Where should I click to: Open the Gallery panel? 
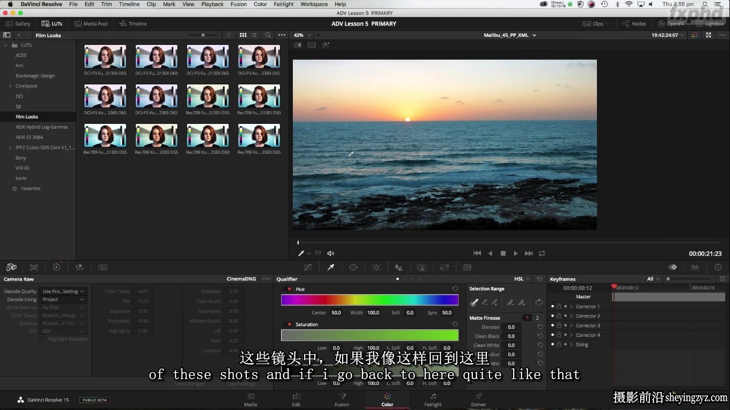(18, 23)
